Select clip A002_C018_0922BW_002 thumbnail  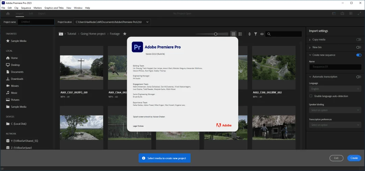[x=274, y=68]
